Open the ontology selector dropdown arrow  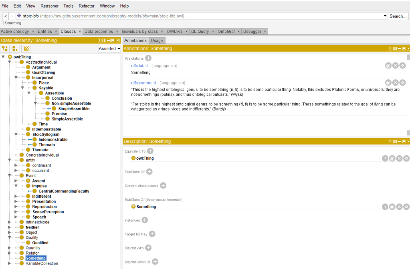[385, 16]
